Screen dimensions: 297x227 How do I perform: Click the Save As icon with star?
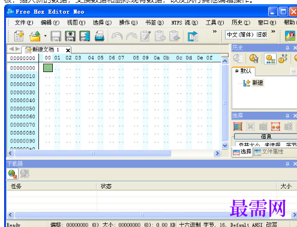tap(70, 36)
